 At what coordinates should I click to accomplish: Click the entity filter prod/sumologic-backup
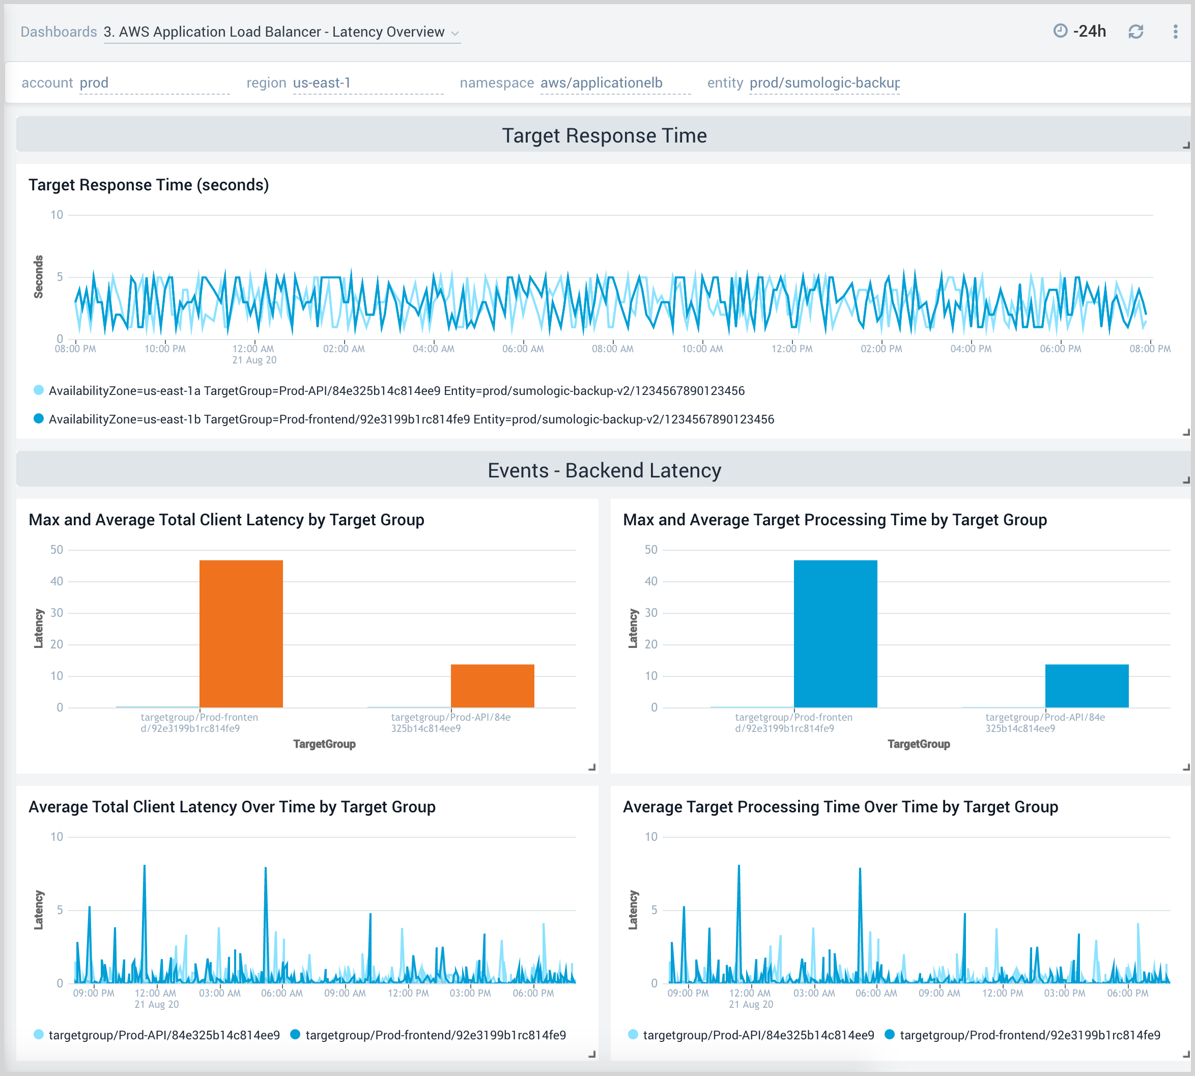824,83
